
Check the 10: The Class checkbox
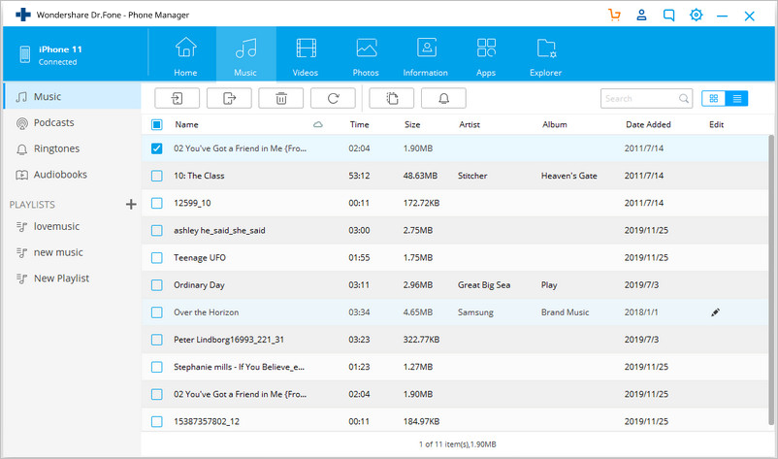(x=157, y=176)
